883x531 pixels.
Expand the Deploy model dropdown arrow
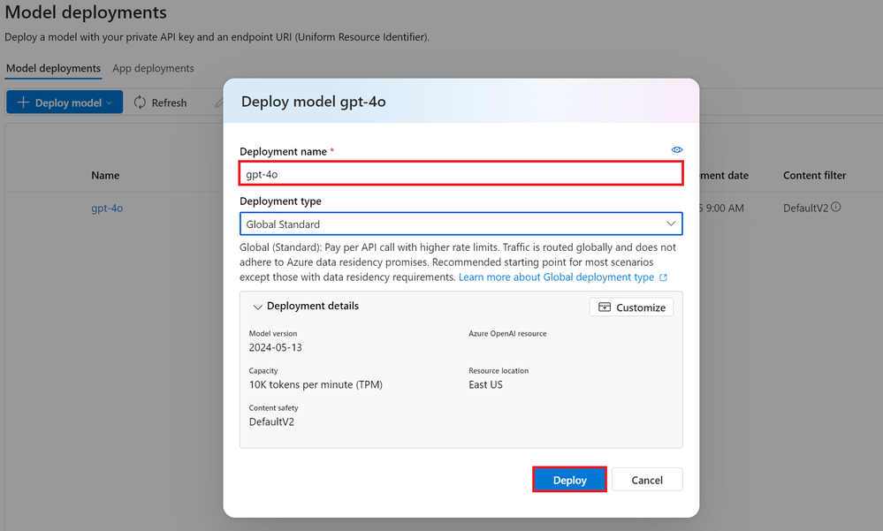pyautogui.click(x=110, y=103)
